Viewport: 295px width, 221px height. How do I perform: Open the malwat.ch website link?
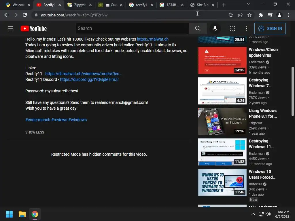click(x=153, y=39)
